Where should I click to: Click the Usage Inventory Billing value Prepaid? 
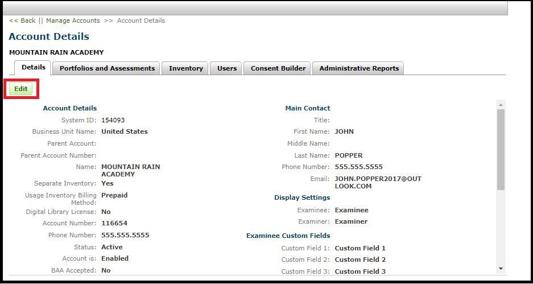pos(114,195)
